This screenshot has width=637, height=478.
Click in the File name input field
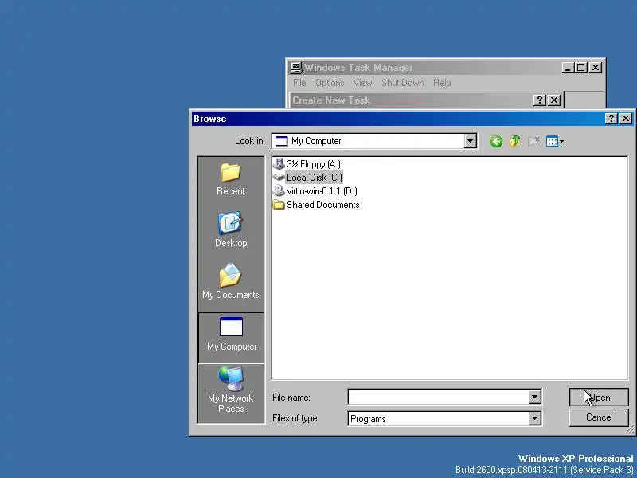(x=439, y=397)
